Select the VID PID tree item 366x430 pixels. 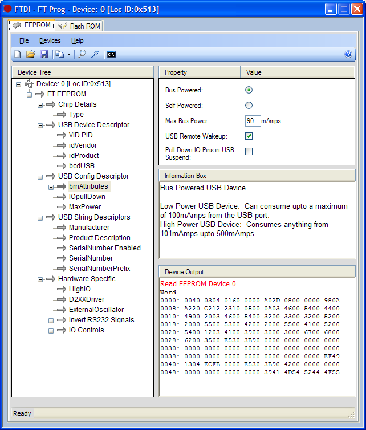(x=81, y=135)
